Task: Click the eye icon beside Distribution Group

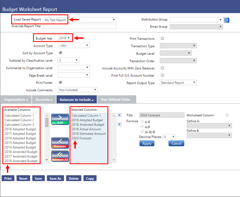Action: pyautogui.click(x=227, y=20)
